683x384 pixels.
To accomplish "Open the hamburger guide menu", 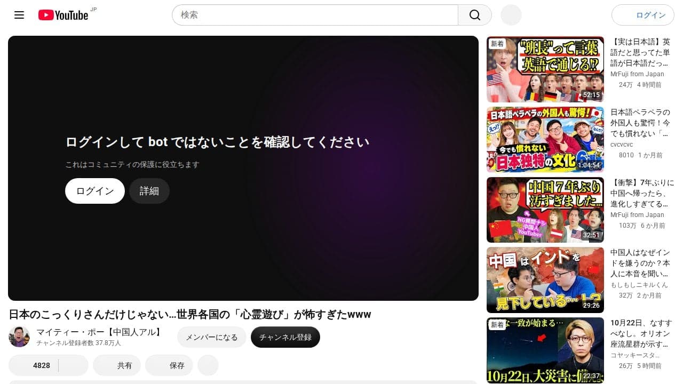I will tap(19, 15).
